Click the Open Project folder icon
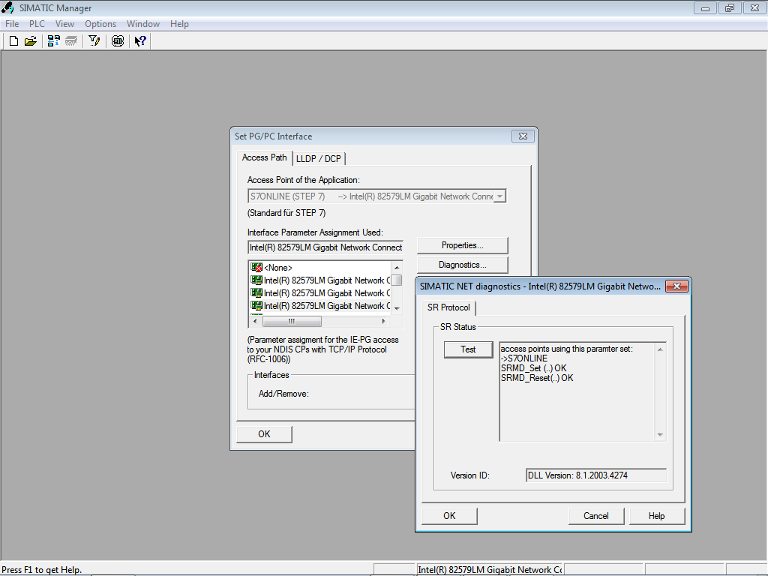The width and height of the screenshot is (768, 576). tap(30, 41)
